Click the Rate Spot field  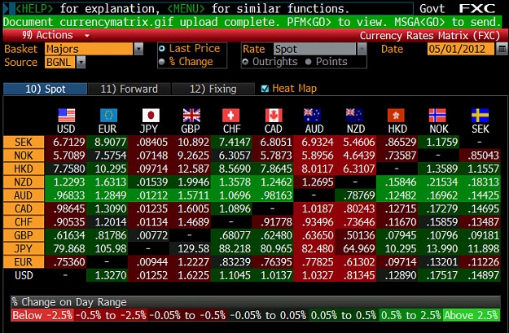(x=315, y=49)
